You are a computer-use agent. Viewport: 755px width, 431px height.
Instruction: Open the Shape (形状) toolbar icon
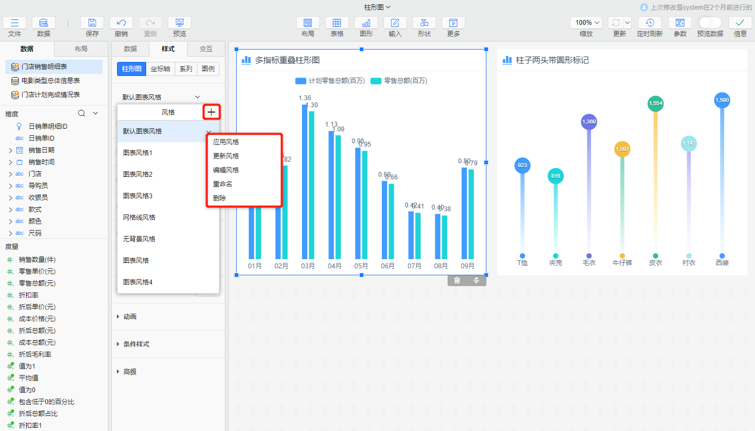424,23
